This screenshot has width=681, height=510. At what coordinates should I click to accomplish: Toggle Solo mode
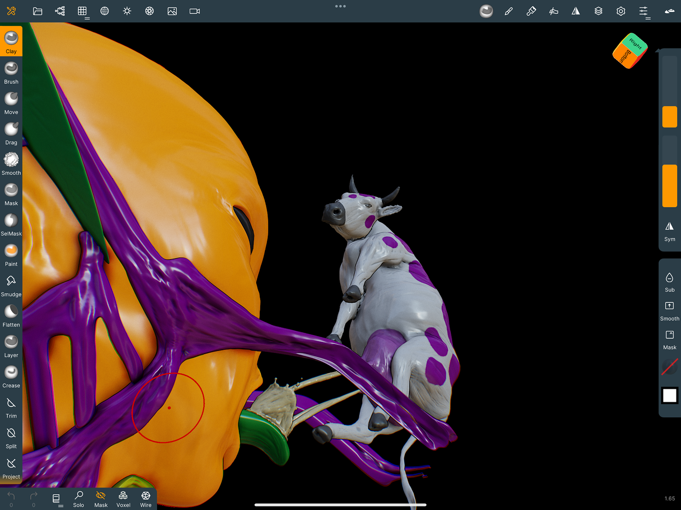78,499
